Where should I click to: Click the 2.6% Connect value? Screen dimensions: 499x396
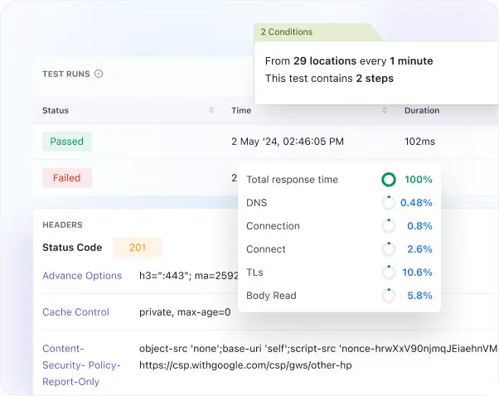419,249
